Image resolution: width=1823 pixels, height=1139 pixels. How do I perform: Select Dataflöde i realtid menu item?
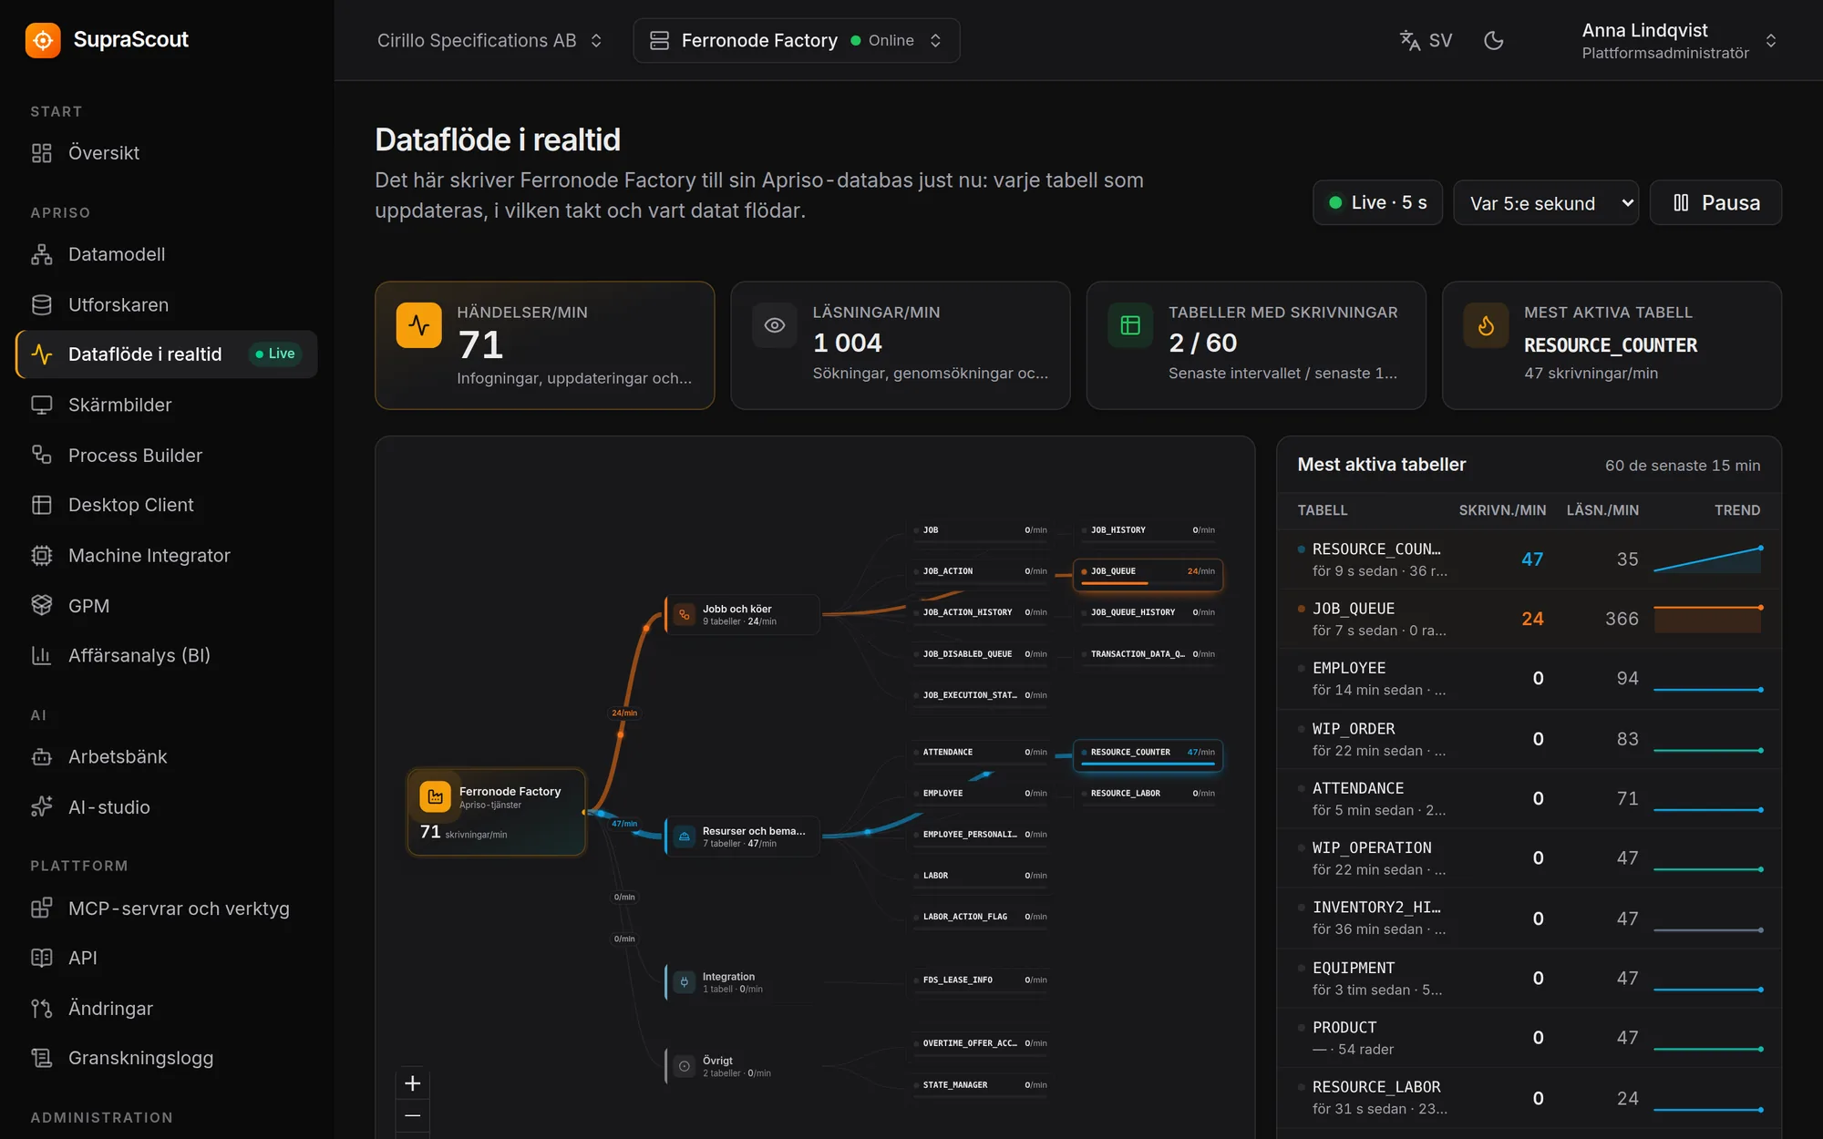tap(166, 354)
